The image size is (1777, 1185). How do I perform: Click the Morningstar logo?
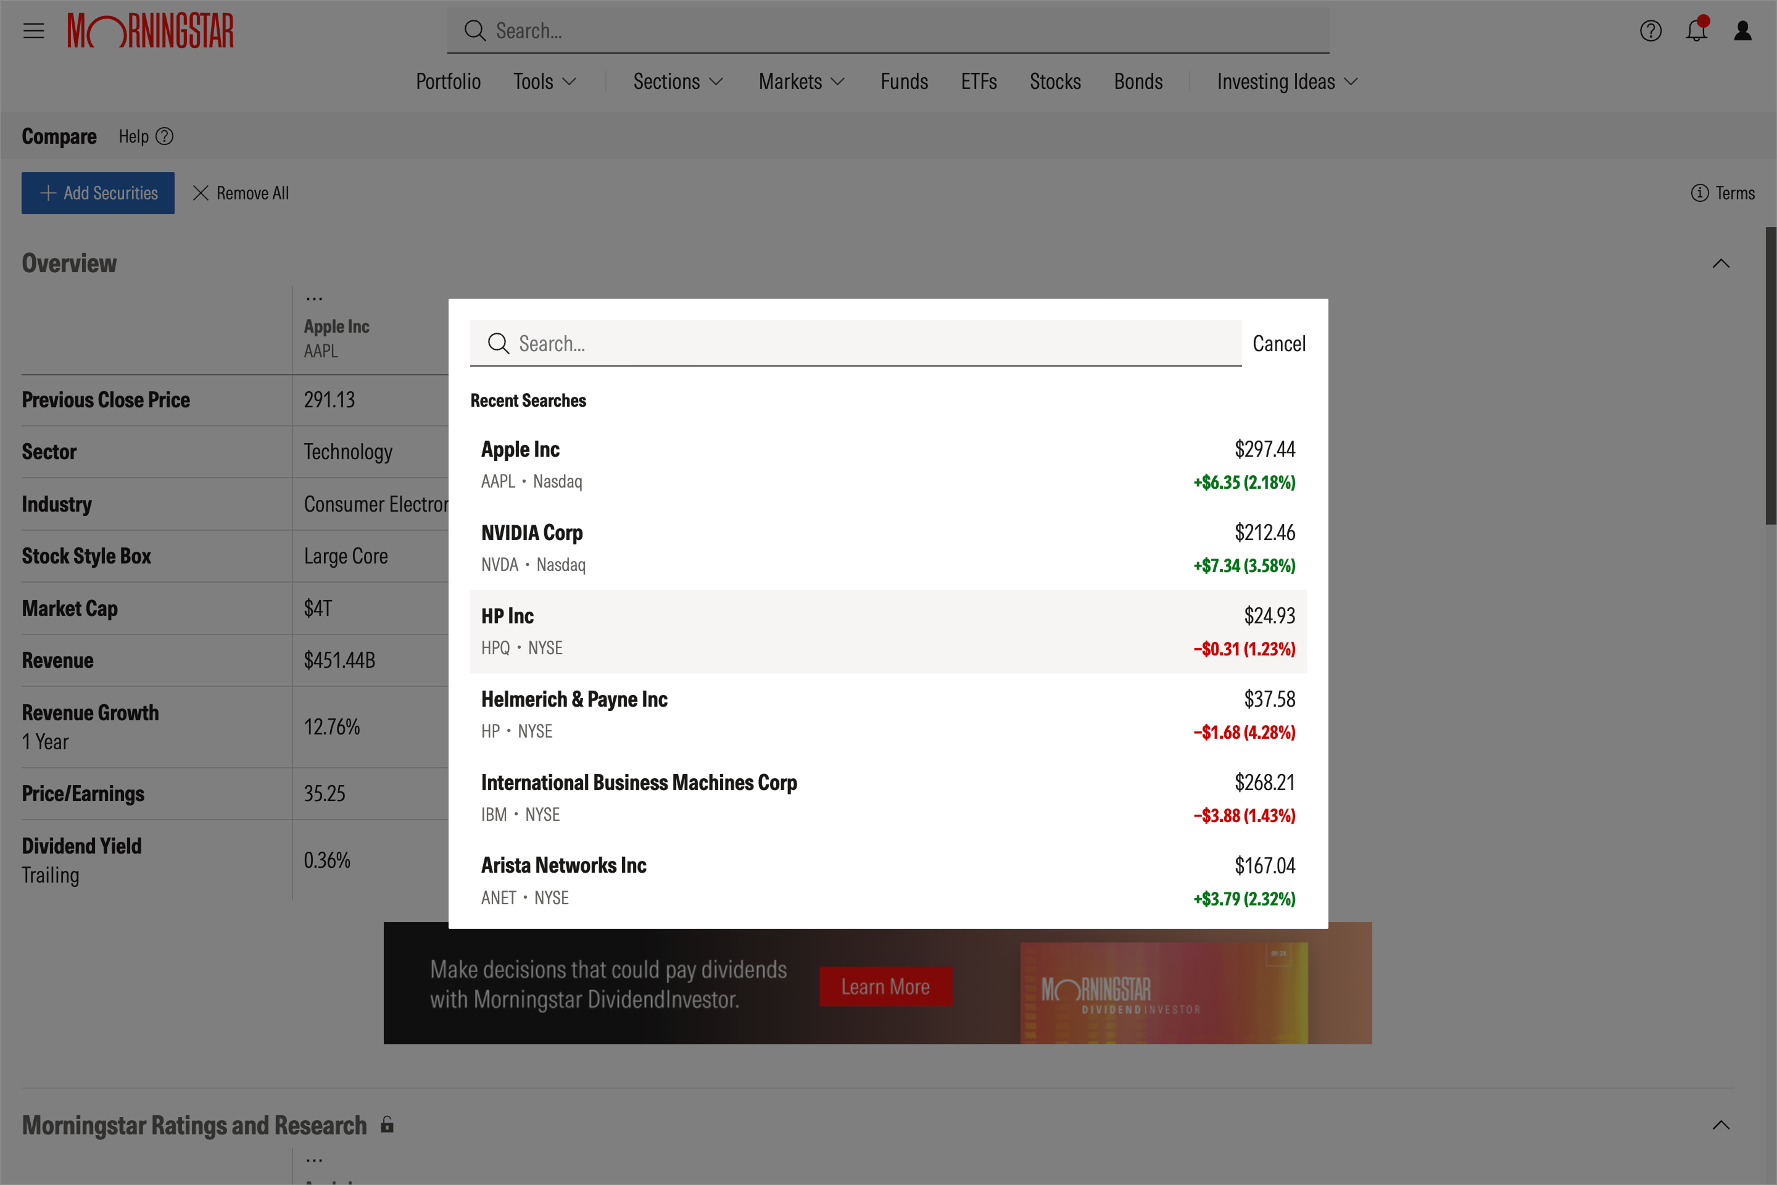tap(151, 31)
